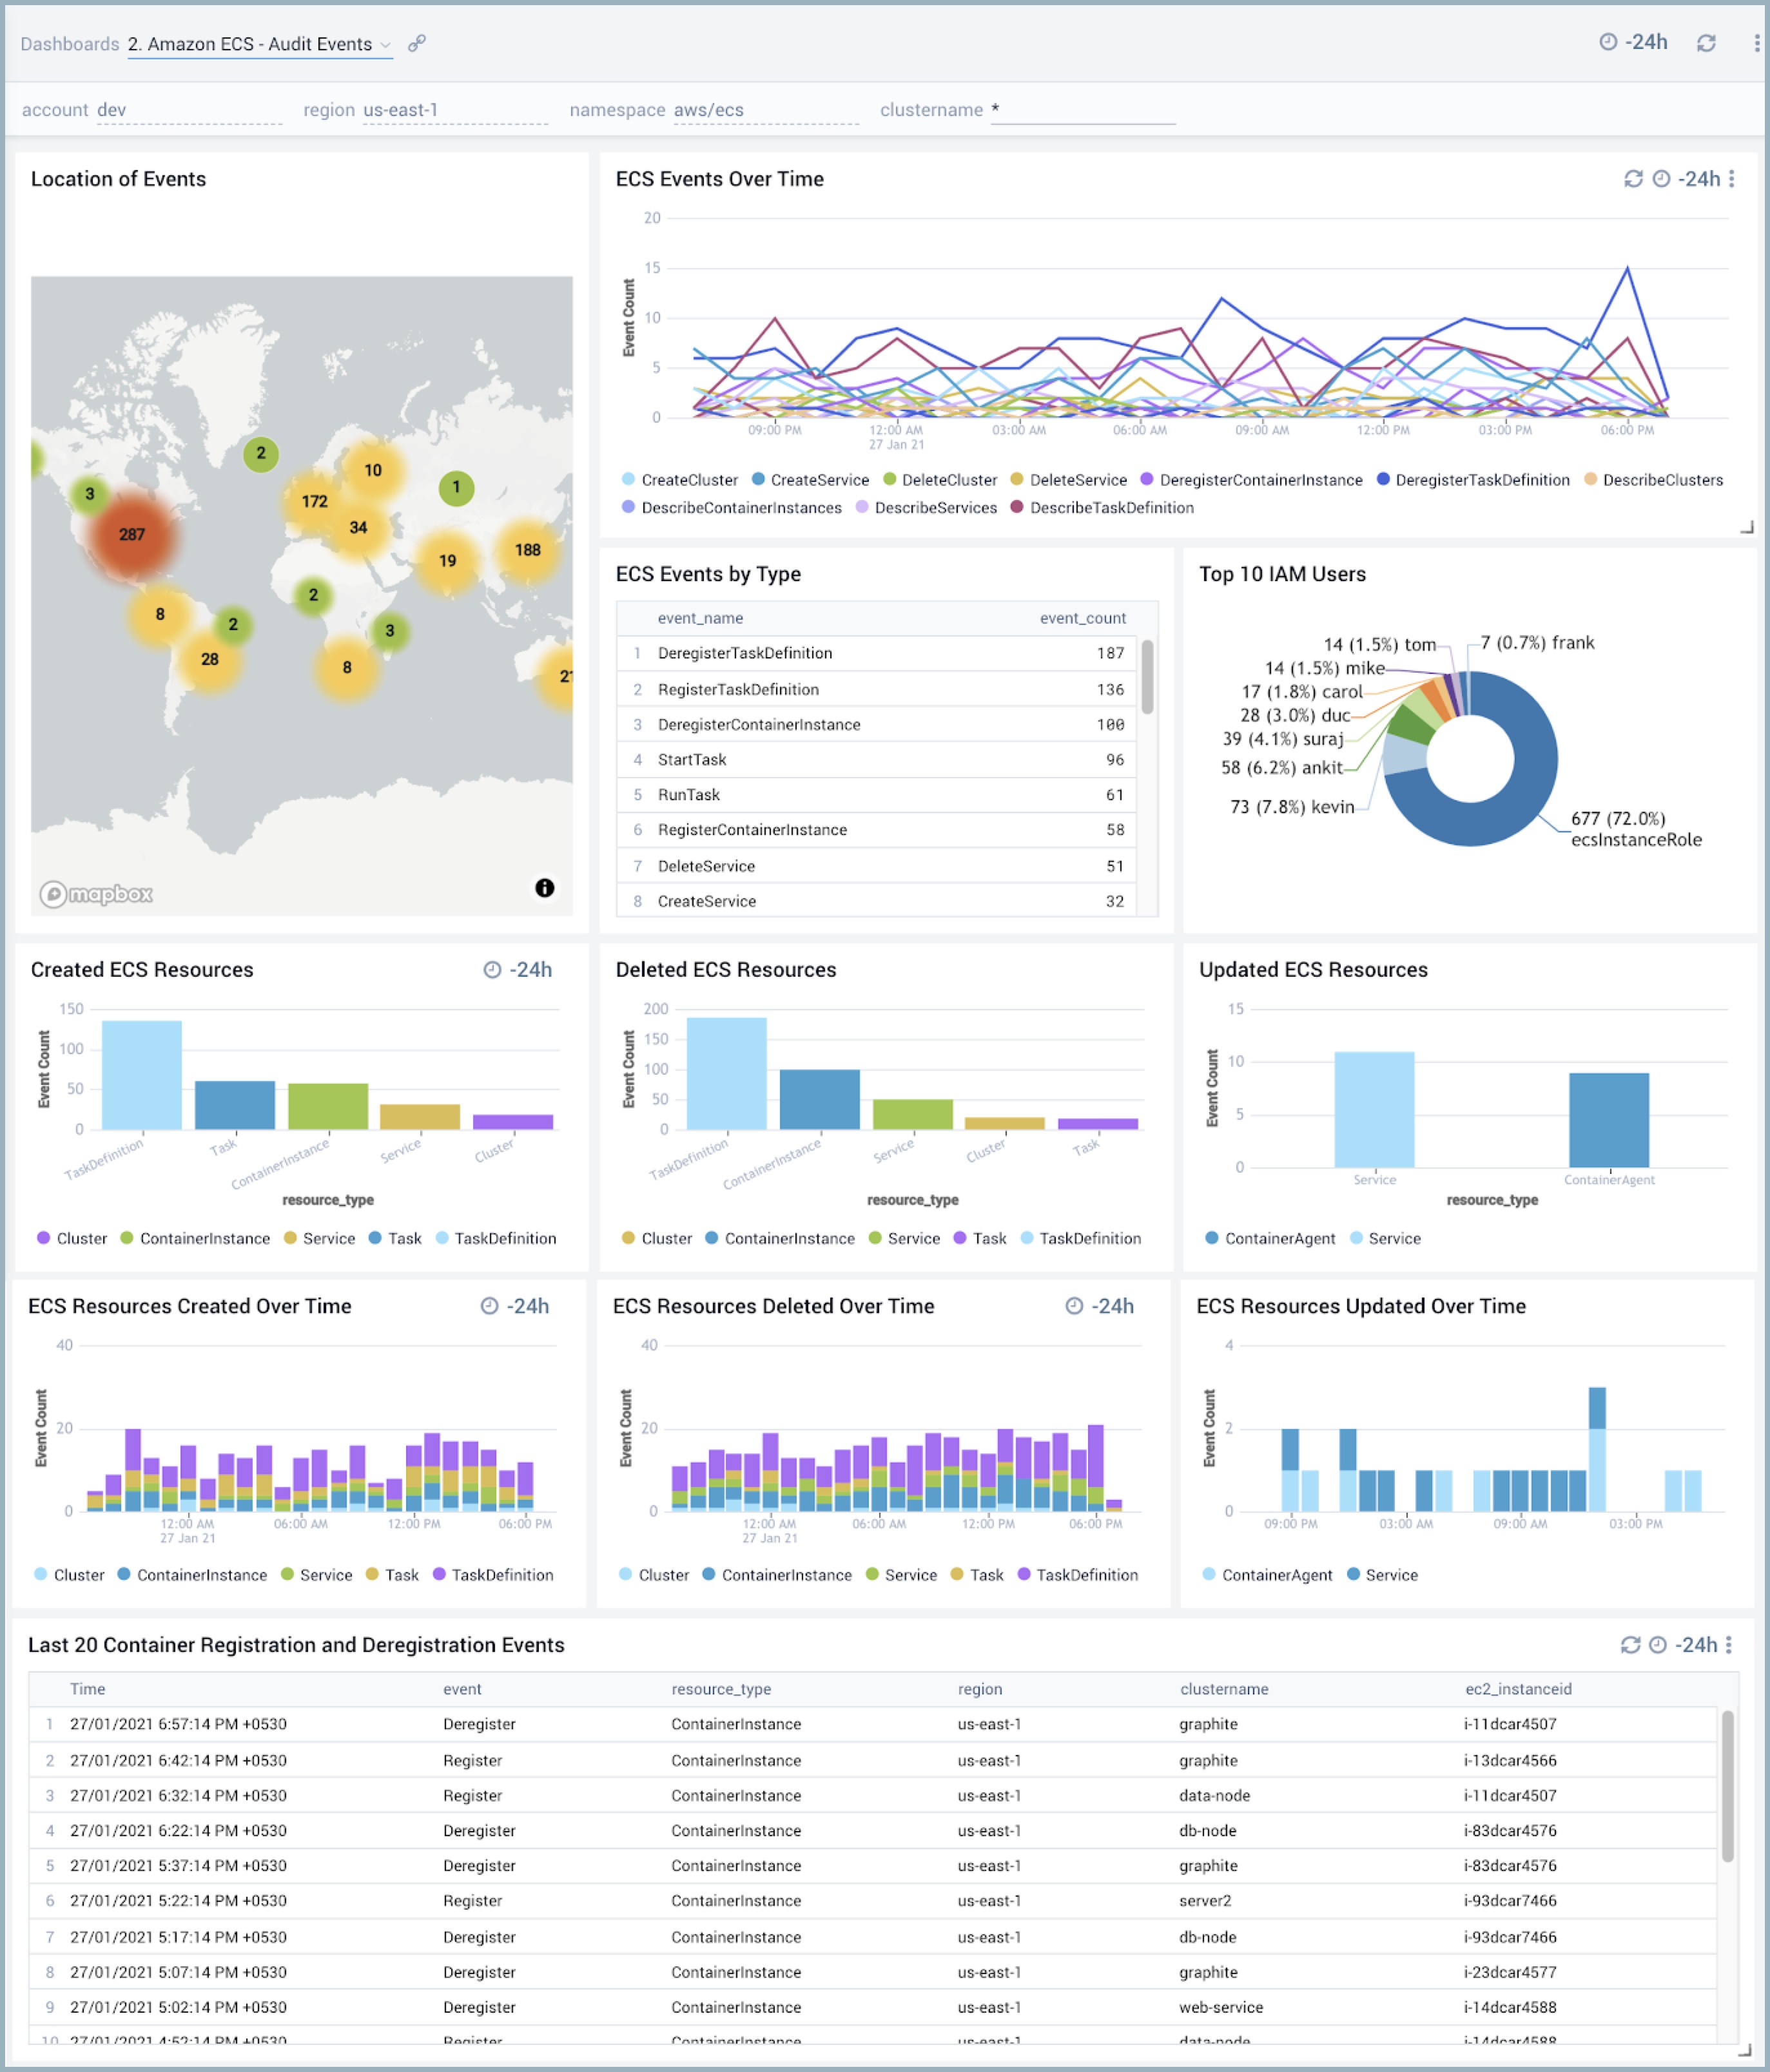
Task: Refresh the entire dashboard
Action: 1706,43
